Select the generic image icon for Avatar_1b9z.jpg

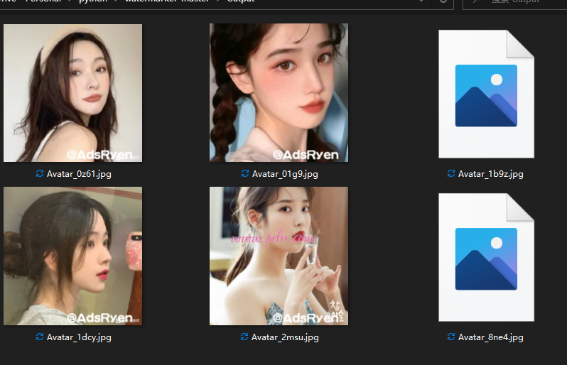(486, 94)
